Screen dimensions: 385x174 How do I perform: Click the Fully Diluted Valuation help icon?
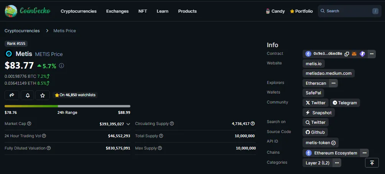click(x=49, y=148)
